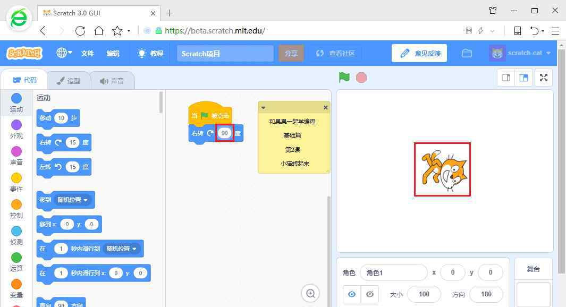Click the red stop button

(x=361, y=78)
